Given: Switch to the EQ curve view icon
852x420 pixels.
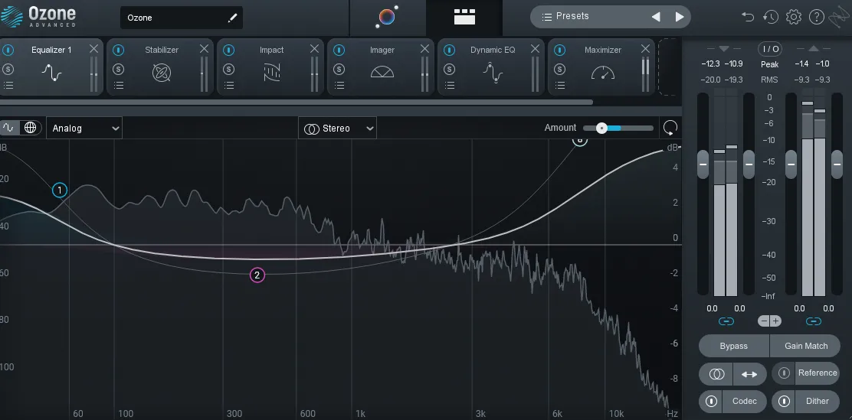Looking at the screenshot, I should (9, 128).
